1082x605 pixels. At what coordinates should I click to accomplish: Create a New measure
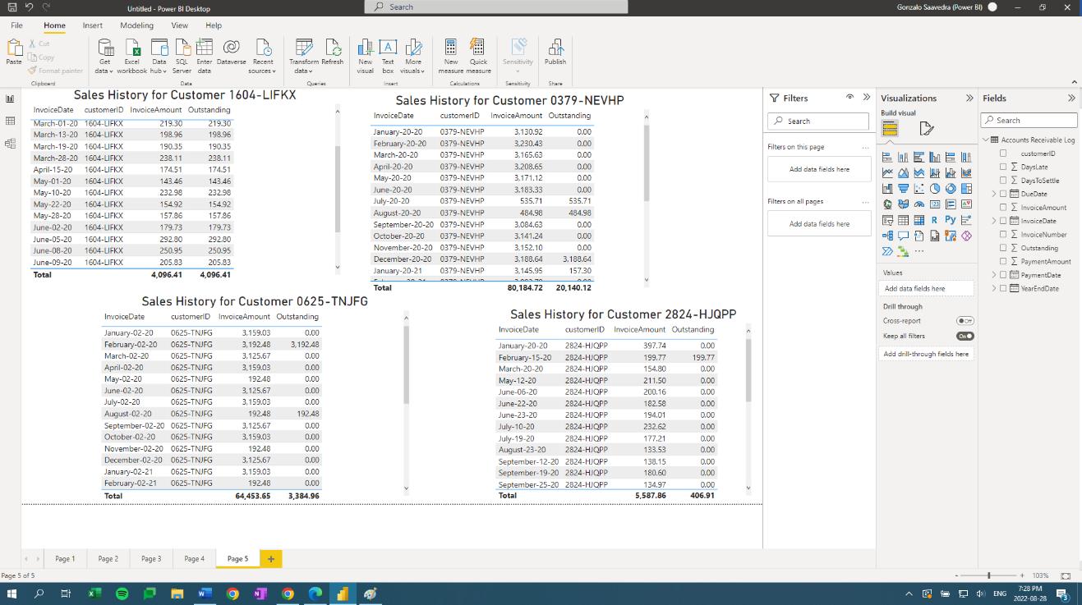click(x=450, y=55)
